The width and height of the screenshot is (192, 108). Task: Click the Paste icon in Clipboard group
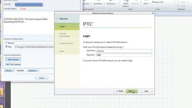pyautogui.click(x=178, y=6)
